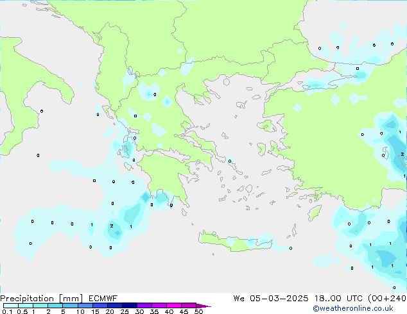Viewport: 407px width, 314px height.
Task: Click the 'ECMWF' model label
Action: click(103, 299)
